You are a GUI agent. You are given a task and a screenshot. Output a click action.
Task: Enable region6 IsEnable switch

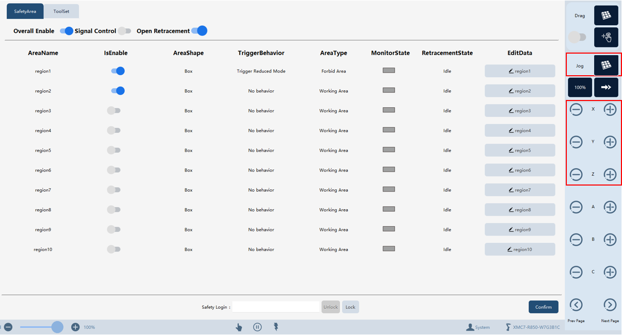[113, 170]
